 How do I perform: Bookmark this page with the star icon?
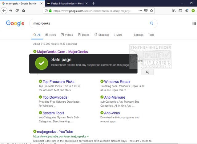click(151, 11)
